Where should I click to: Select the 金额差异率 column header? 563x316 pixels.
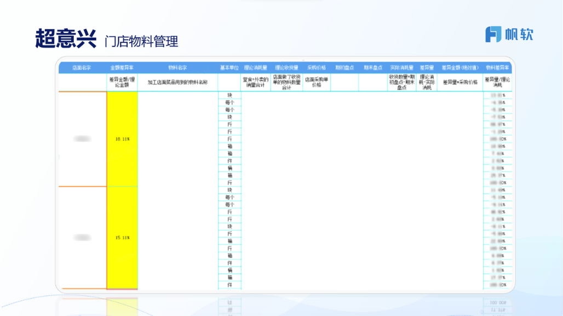(x=122, y=68)
